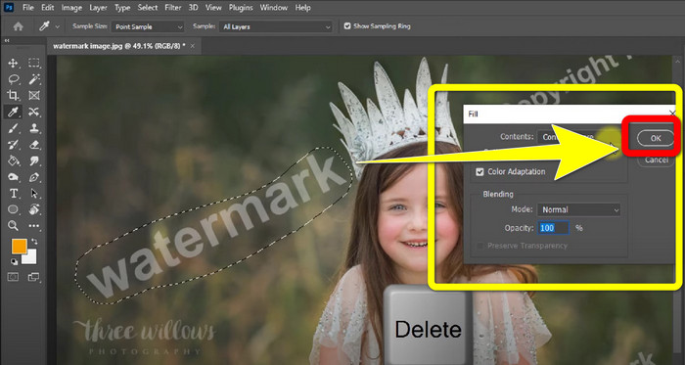Image resolution: width=685 pixels, height=365 pixels.
Task: Collapse the toolbox with the double arrows
Action: [x=7, y=40]
